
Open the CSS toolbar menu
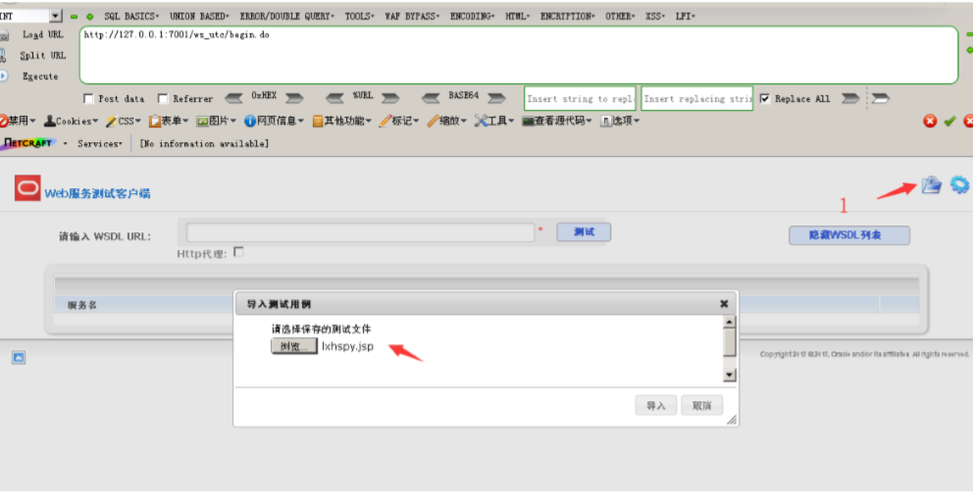coord(124,121)
